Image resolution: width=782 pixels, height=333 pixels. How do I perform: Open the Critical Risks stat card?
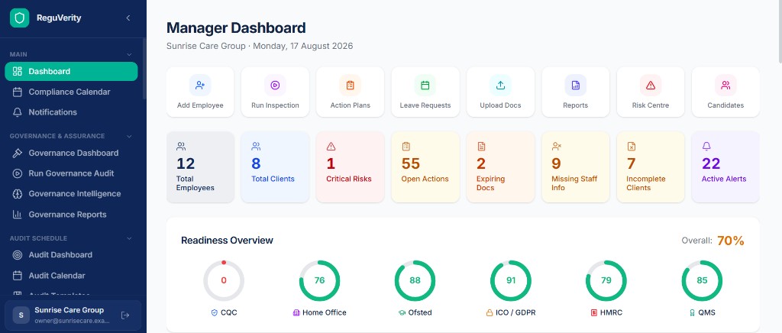pyautogui.click(x=350, y=167)
